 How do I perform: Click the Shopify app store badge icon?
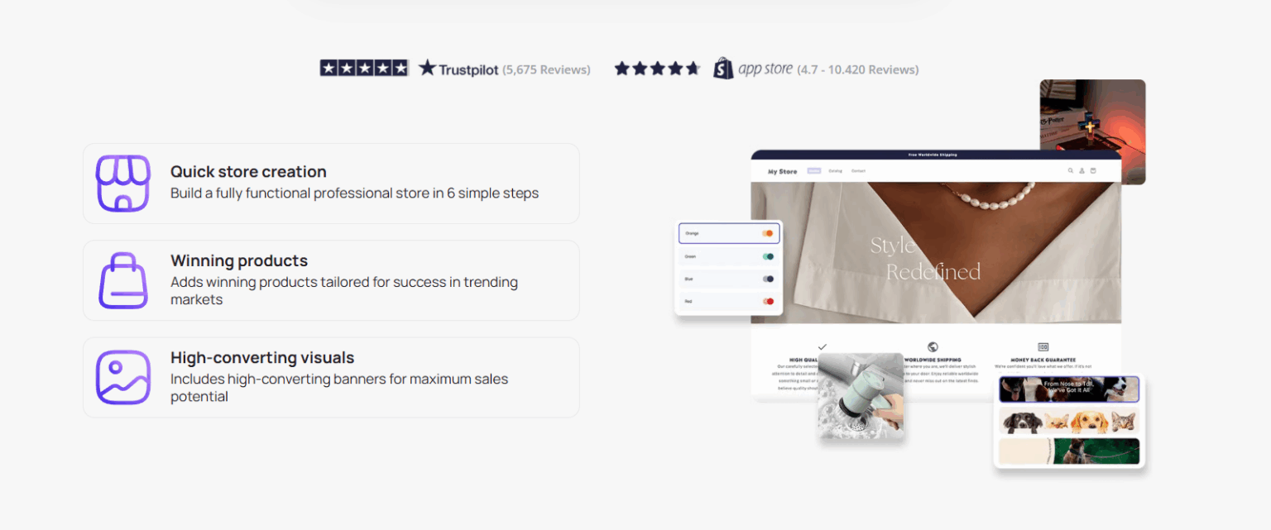click(x=722, y=69)
